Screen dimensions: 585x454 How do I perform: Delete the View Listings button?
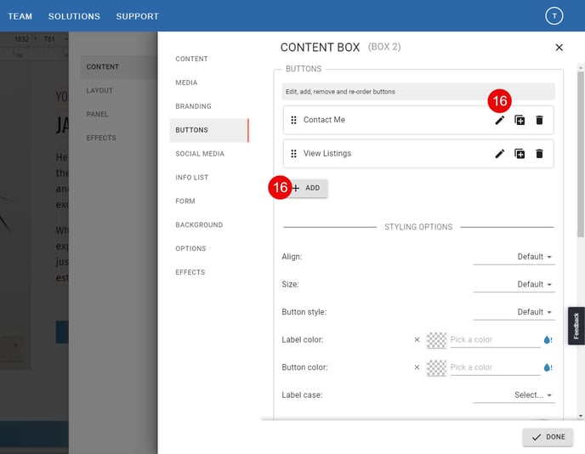point(539,154)
